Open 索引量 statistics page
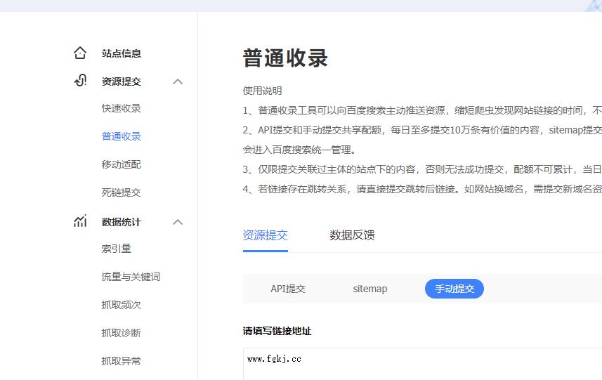Viewport: 602px width, 380px height. [x=116, y=249]
